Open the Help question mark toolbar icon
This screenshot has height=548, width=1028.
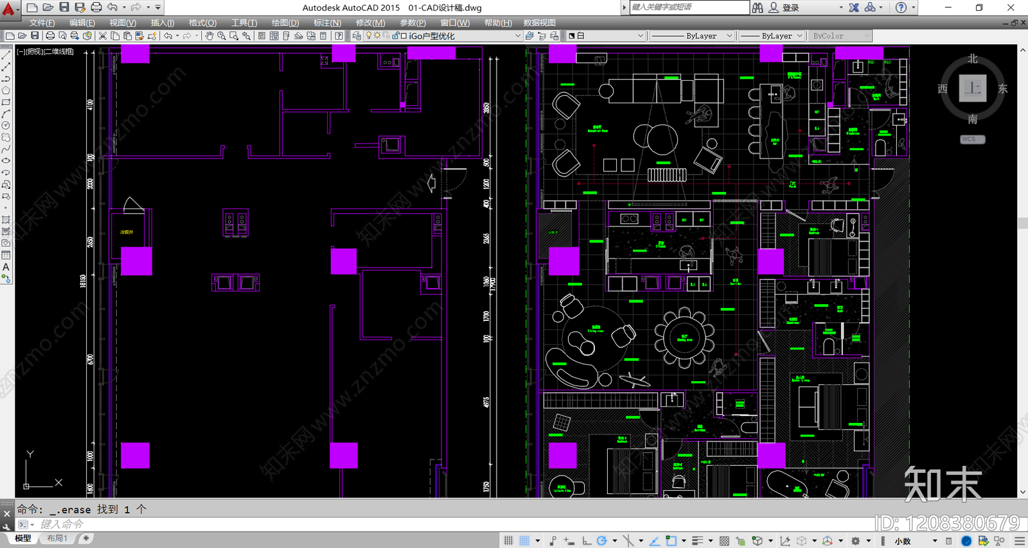(x=339, y=36)
